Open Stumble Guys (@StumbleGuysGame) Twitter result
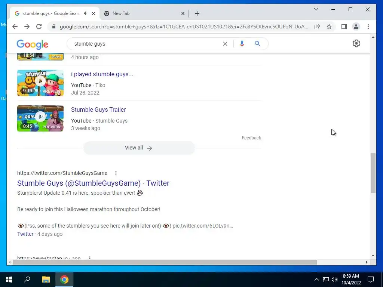Viewport: 383px width, 287px height. point(93,183)
